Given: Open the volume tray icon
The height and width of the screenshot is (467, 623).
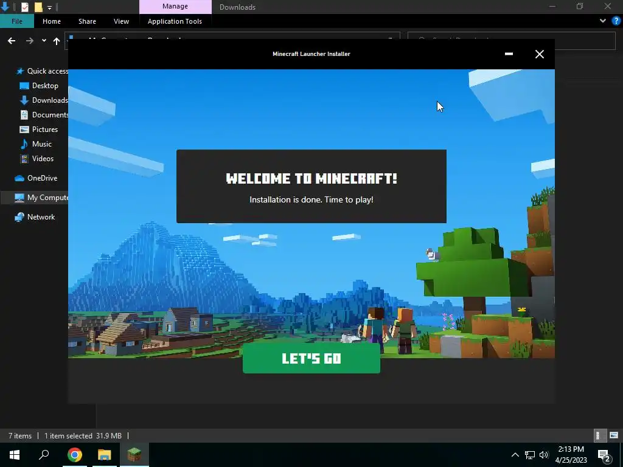Looking at the screenshot, I should point(544,455).
